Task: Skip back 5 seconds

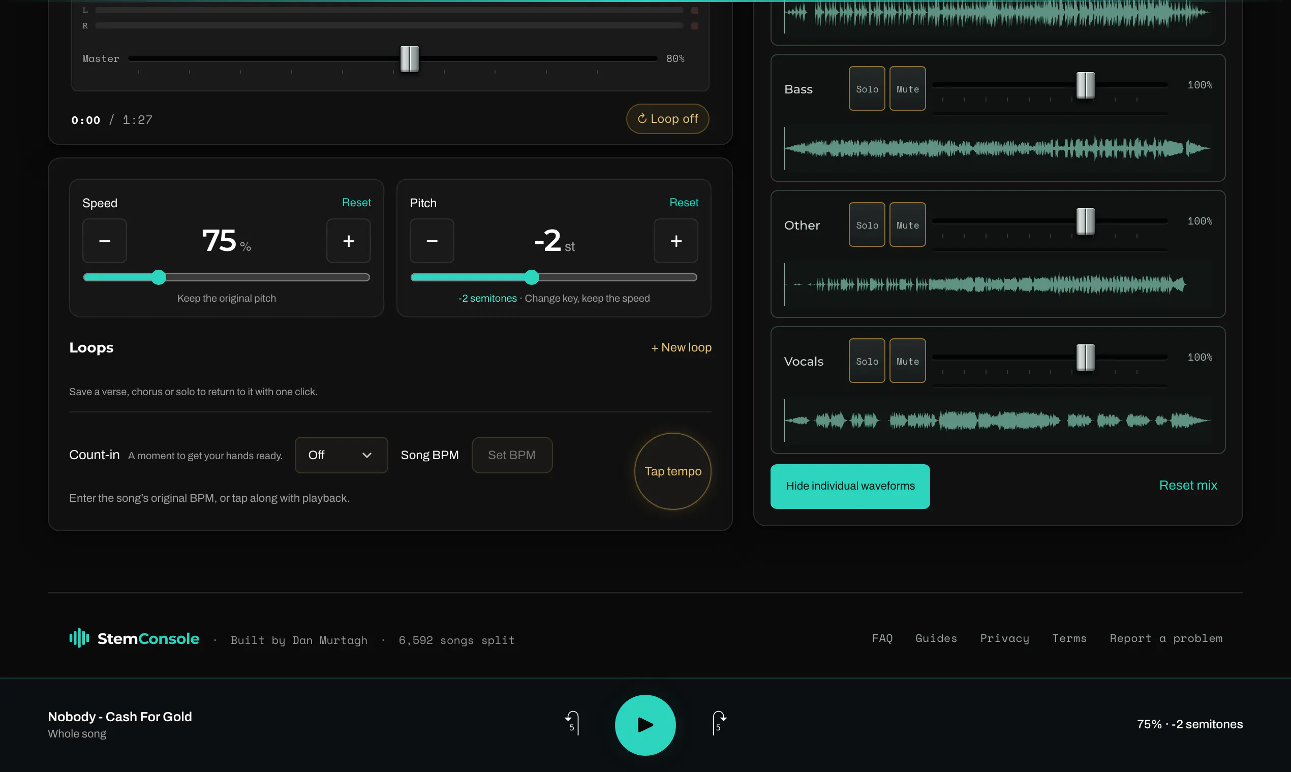Action: point(572,723)
